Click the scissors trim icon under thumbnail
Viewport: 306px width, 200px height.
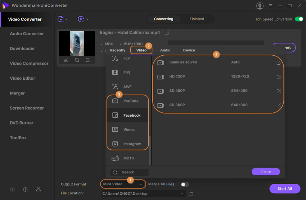(x=66, y=60)
